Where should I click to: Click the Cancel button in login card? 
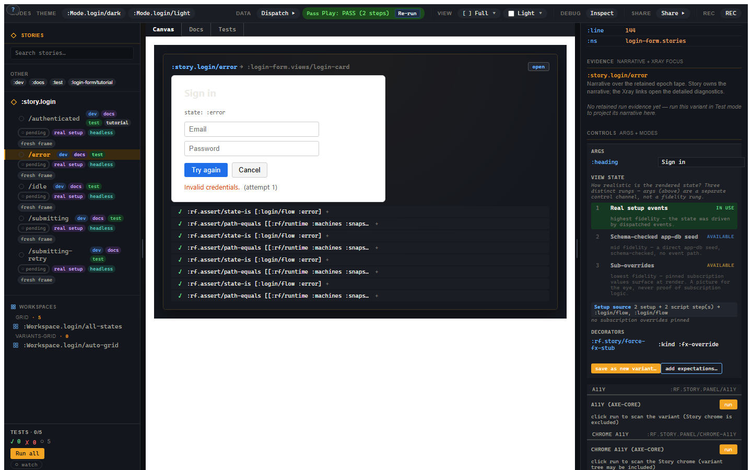[x=250, y=170]
